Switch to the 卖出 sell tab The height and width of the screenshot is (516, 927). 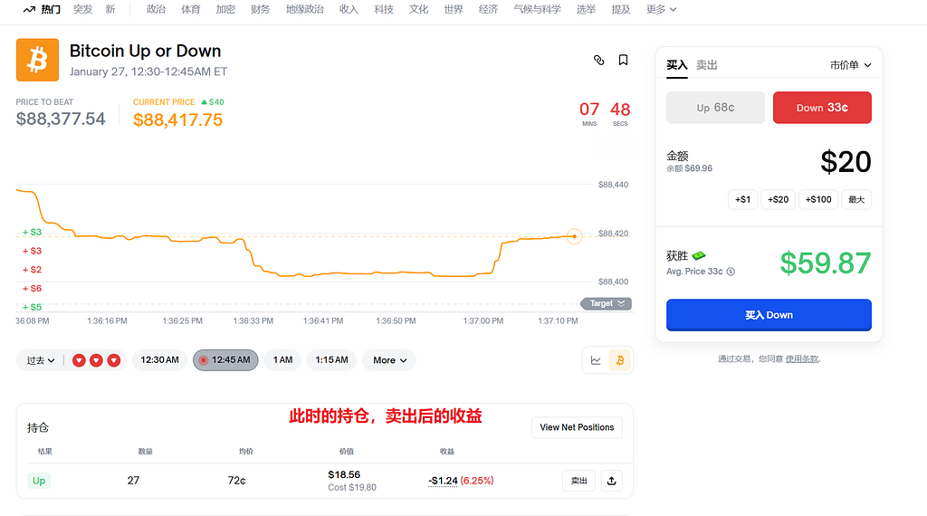(x=706, y=65)
